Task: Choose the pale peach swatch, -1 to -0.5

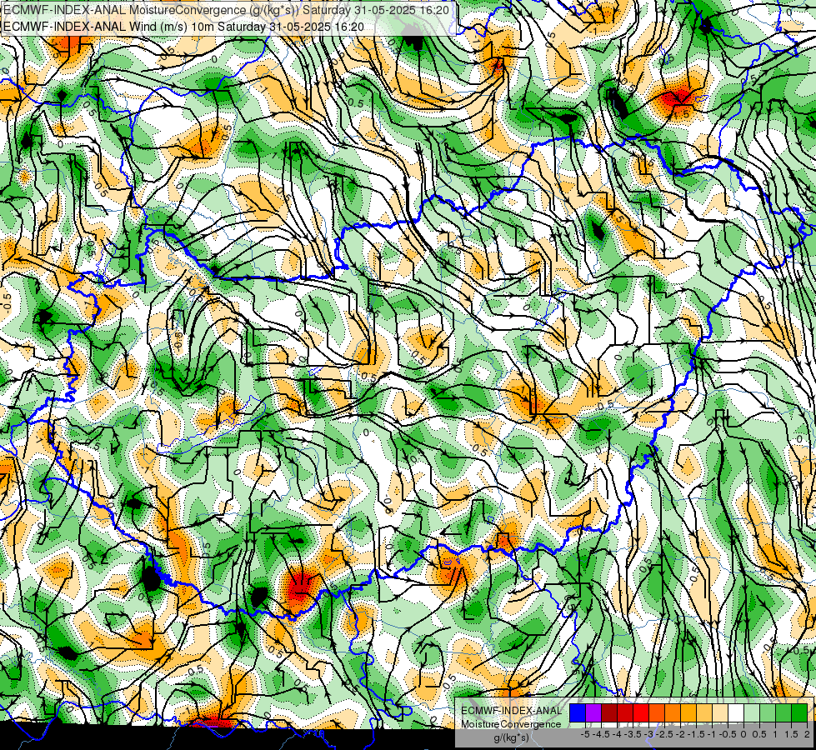Action: click(719, 713)
